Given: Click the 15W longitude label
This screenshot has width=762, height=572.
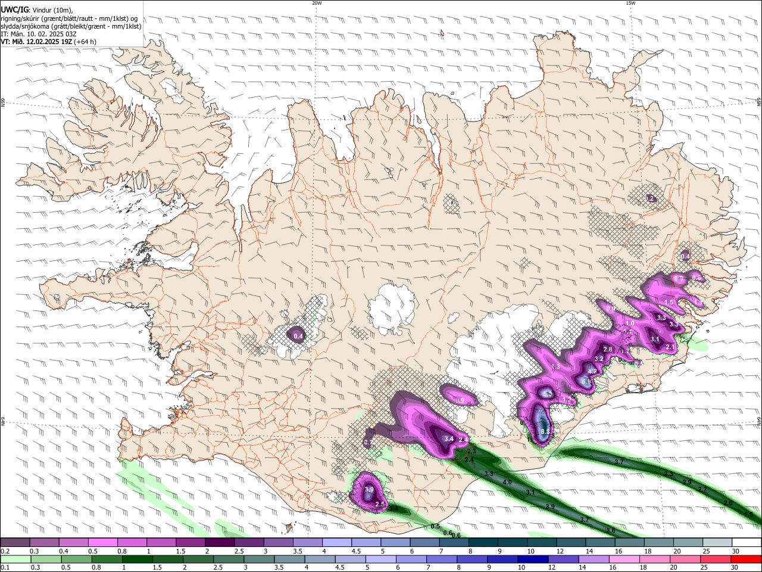Looking at the screenshot, I should (630, 3).
